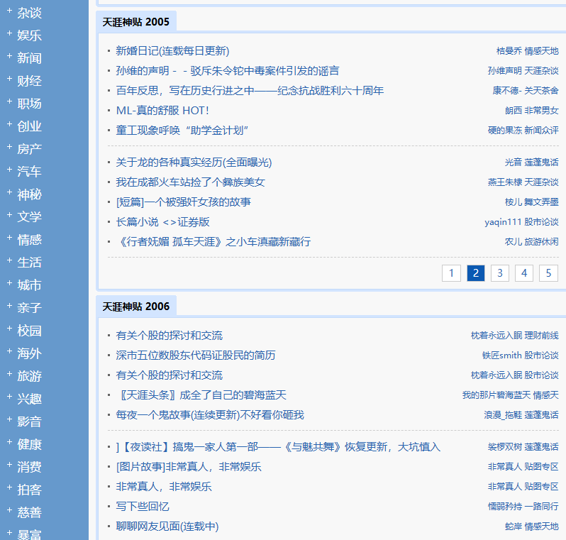
Task: Expand the plus icon beside 情感
Action: pos(9,239)
